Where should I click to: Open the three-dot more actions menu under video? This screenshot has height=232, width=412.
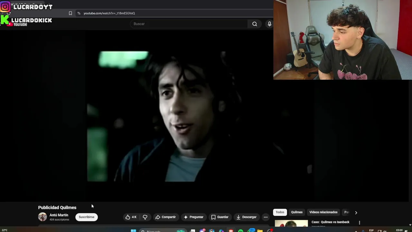click(266, 217)
